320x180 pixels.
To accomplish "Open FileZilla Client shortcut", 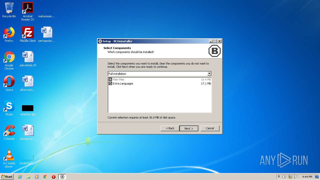I will (x=28, y=35).
